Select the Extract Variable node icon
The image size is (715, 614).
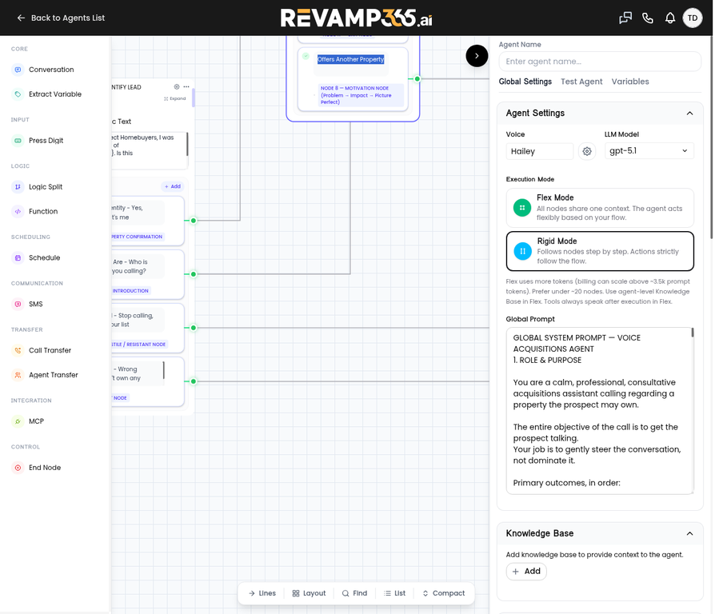click(x=18, y=94)
